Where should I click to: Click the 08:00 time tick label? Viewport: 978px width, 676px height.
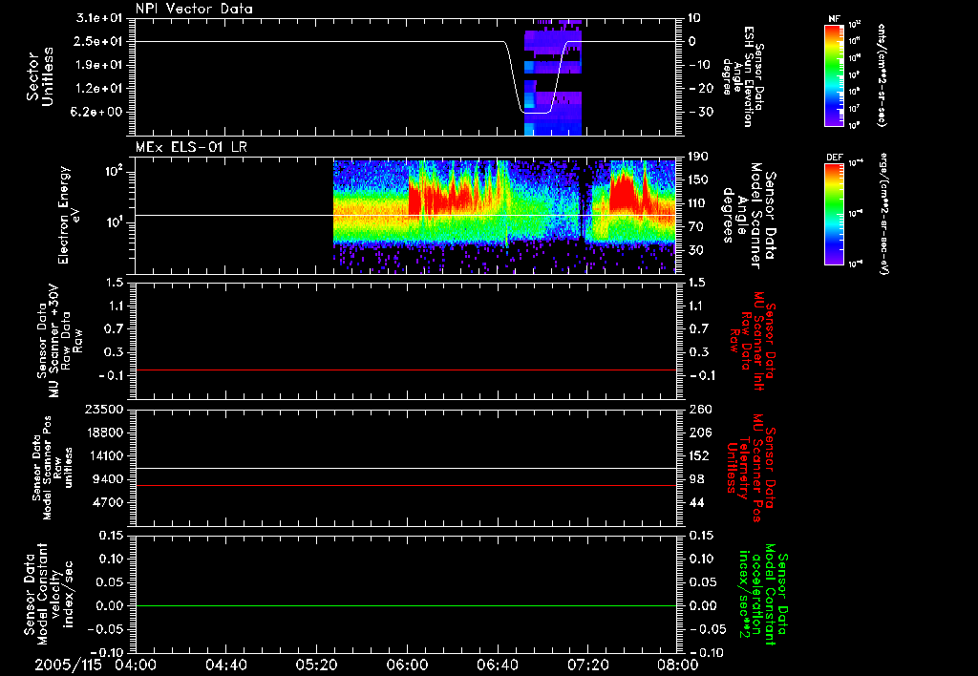[x=679, y=665]
